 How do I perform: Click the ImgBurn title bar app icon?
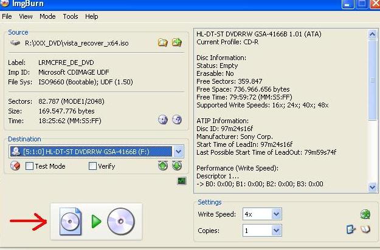pos(4,4)
